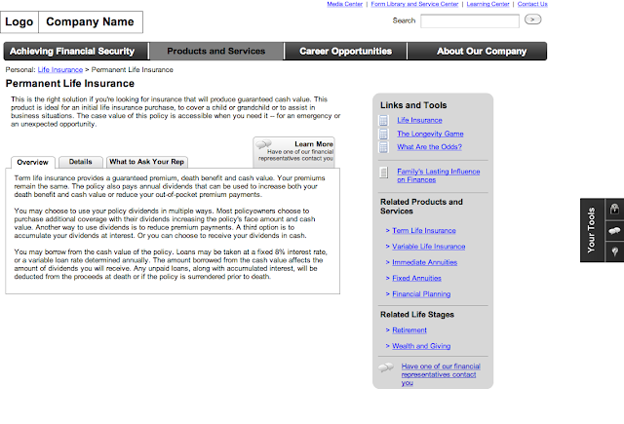Click the Logo box
This screenshot has height=424, width=624.
click(x=19, y=21)
